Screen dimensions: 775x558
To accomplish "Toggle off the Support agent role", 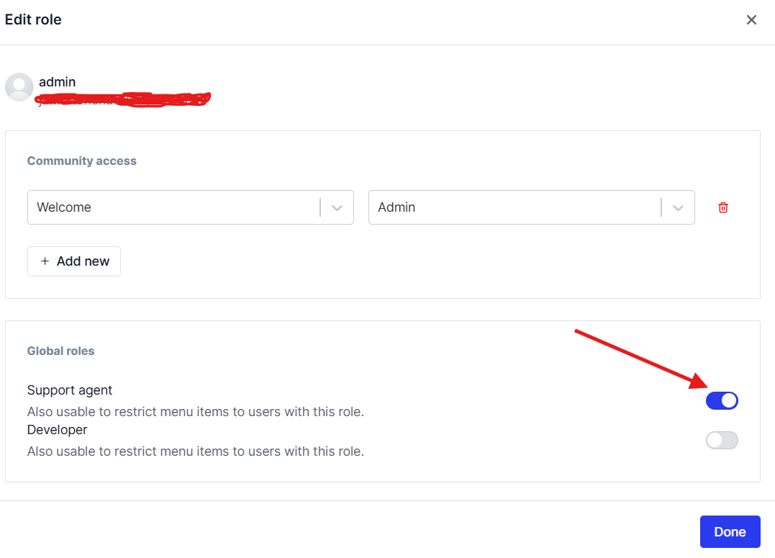I will pos(722,401).
